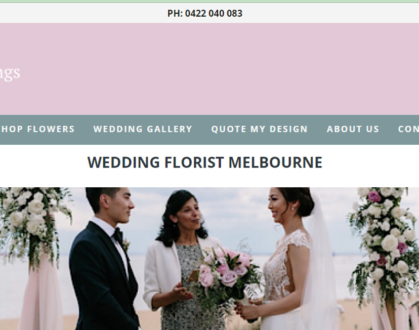Click the right floral arch with pink roses

tap(385, 240)
